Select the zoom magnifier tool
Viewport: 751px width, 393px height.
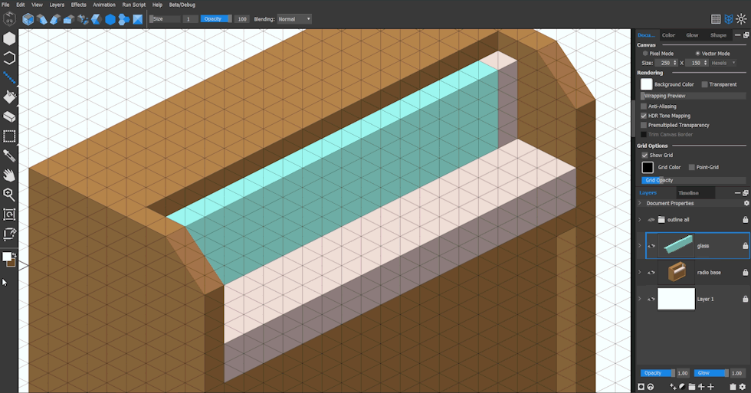pos(9,195)
